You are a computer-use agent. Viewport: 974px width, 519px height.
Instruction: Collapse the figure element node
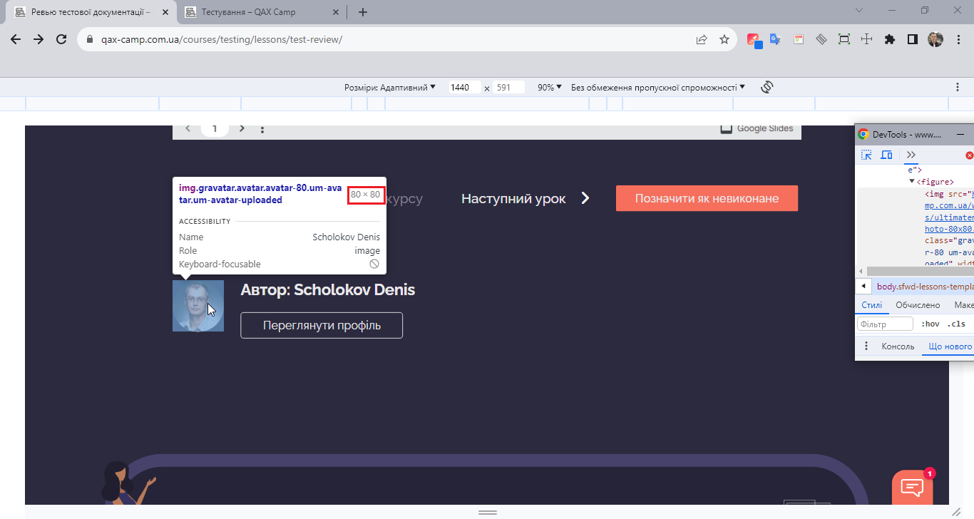tap(912, 182)
